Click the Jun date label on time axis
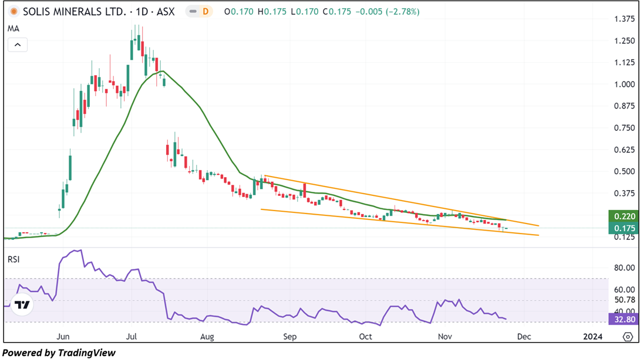 [63, 337]
